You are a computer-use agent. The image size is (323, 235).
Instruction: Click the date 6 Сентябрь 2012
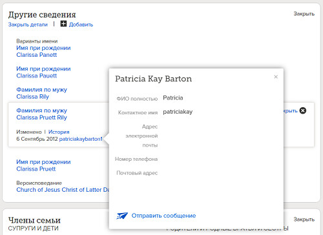point(37,139)
